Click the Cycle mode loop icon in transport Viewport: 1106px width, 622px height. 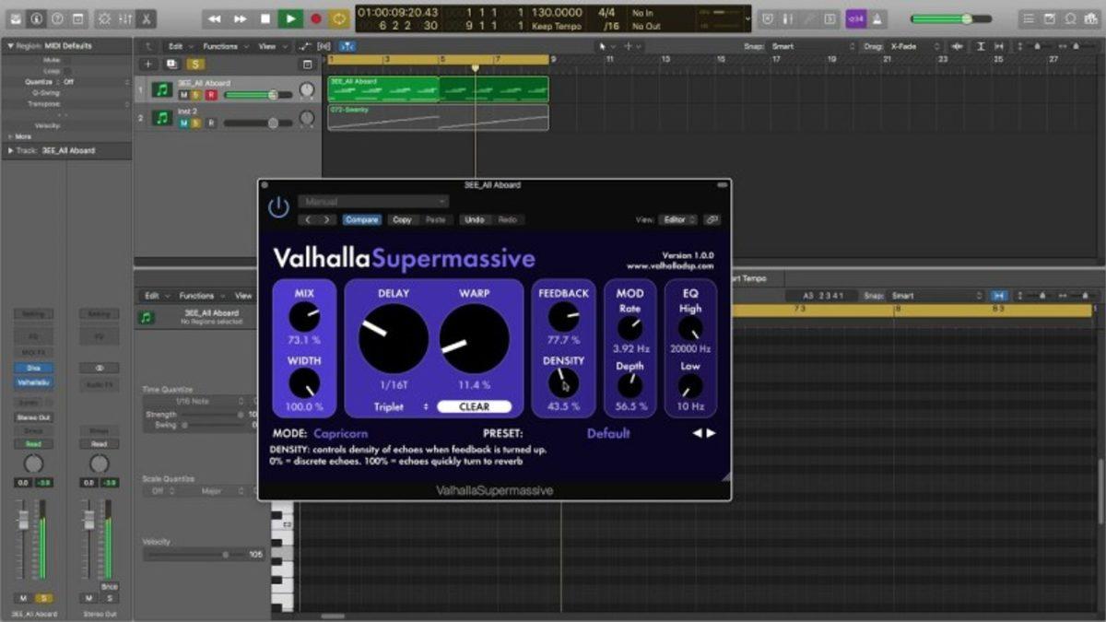tap(337, 17)
